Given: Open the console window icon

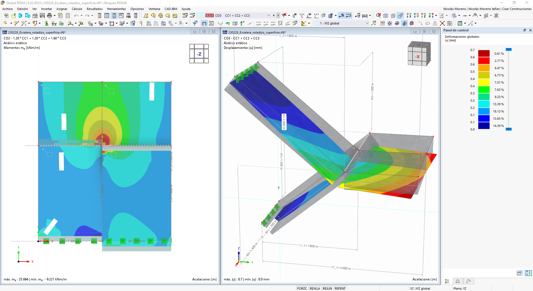Looking at the screenshot, I should (121, 16).
